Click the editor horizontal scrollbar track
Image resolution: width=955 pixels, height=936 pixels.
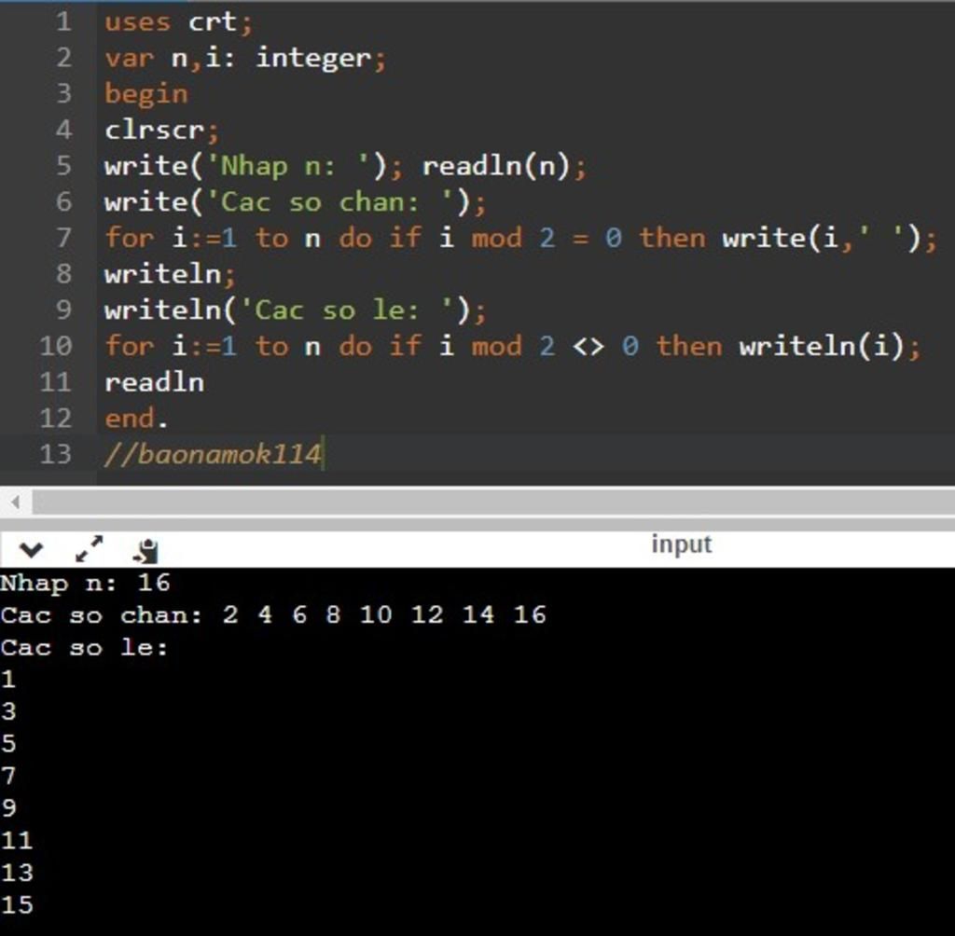click(x=493, y=502)
